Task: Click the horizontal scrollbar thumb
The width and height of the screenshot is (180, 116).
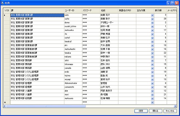Action: [x=46, y=106]
